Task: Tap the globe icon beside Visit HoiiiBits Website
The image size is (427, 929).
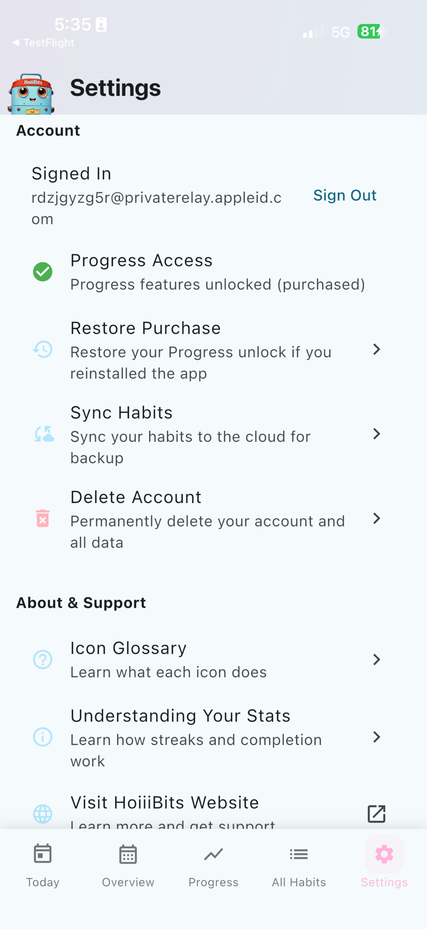Action: (43, 814)
